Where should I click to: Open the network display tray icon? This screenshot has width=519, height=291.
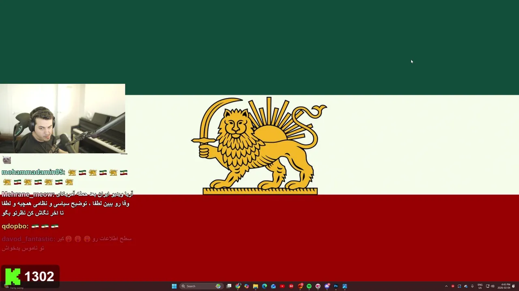488,286
